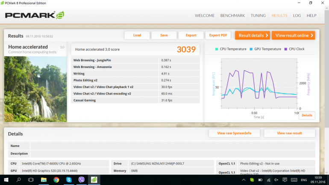Click the Export button

191,35
